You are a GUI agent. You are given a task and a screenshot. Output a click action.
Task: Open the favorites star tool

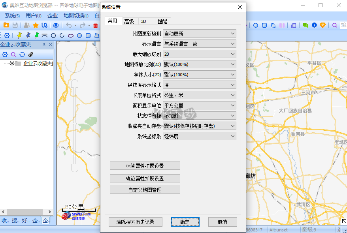35,25
